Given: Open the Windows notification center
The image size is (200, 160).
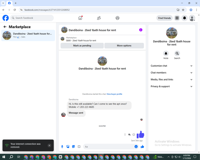Looking at the screenshot, I should [x=195, y=157].
